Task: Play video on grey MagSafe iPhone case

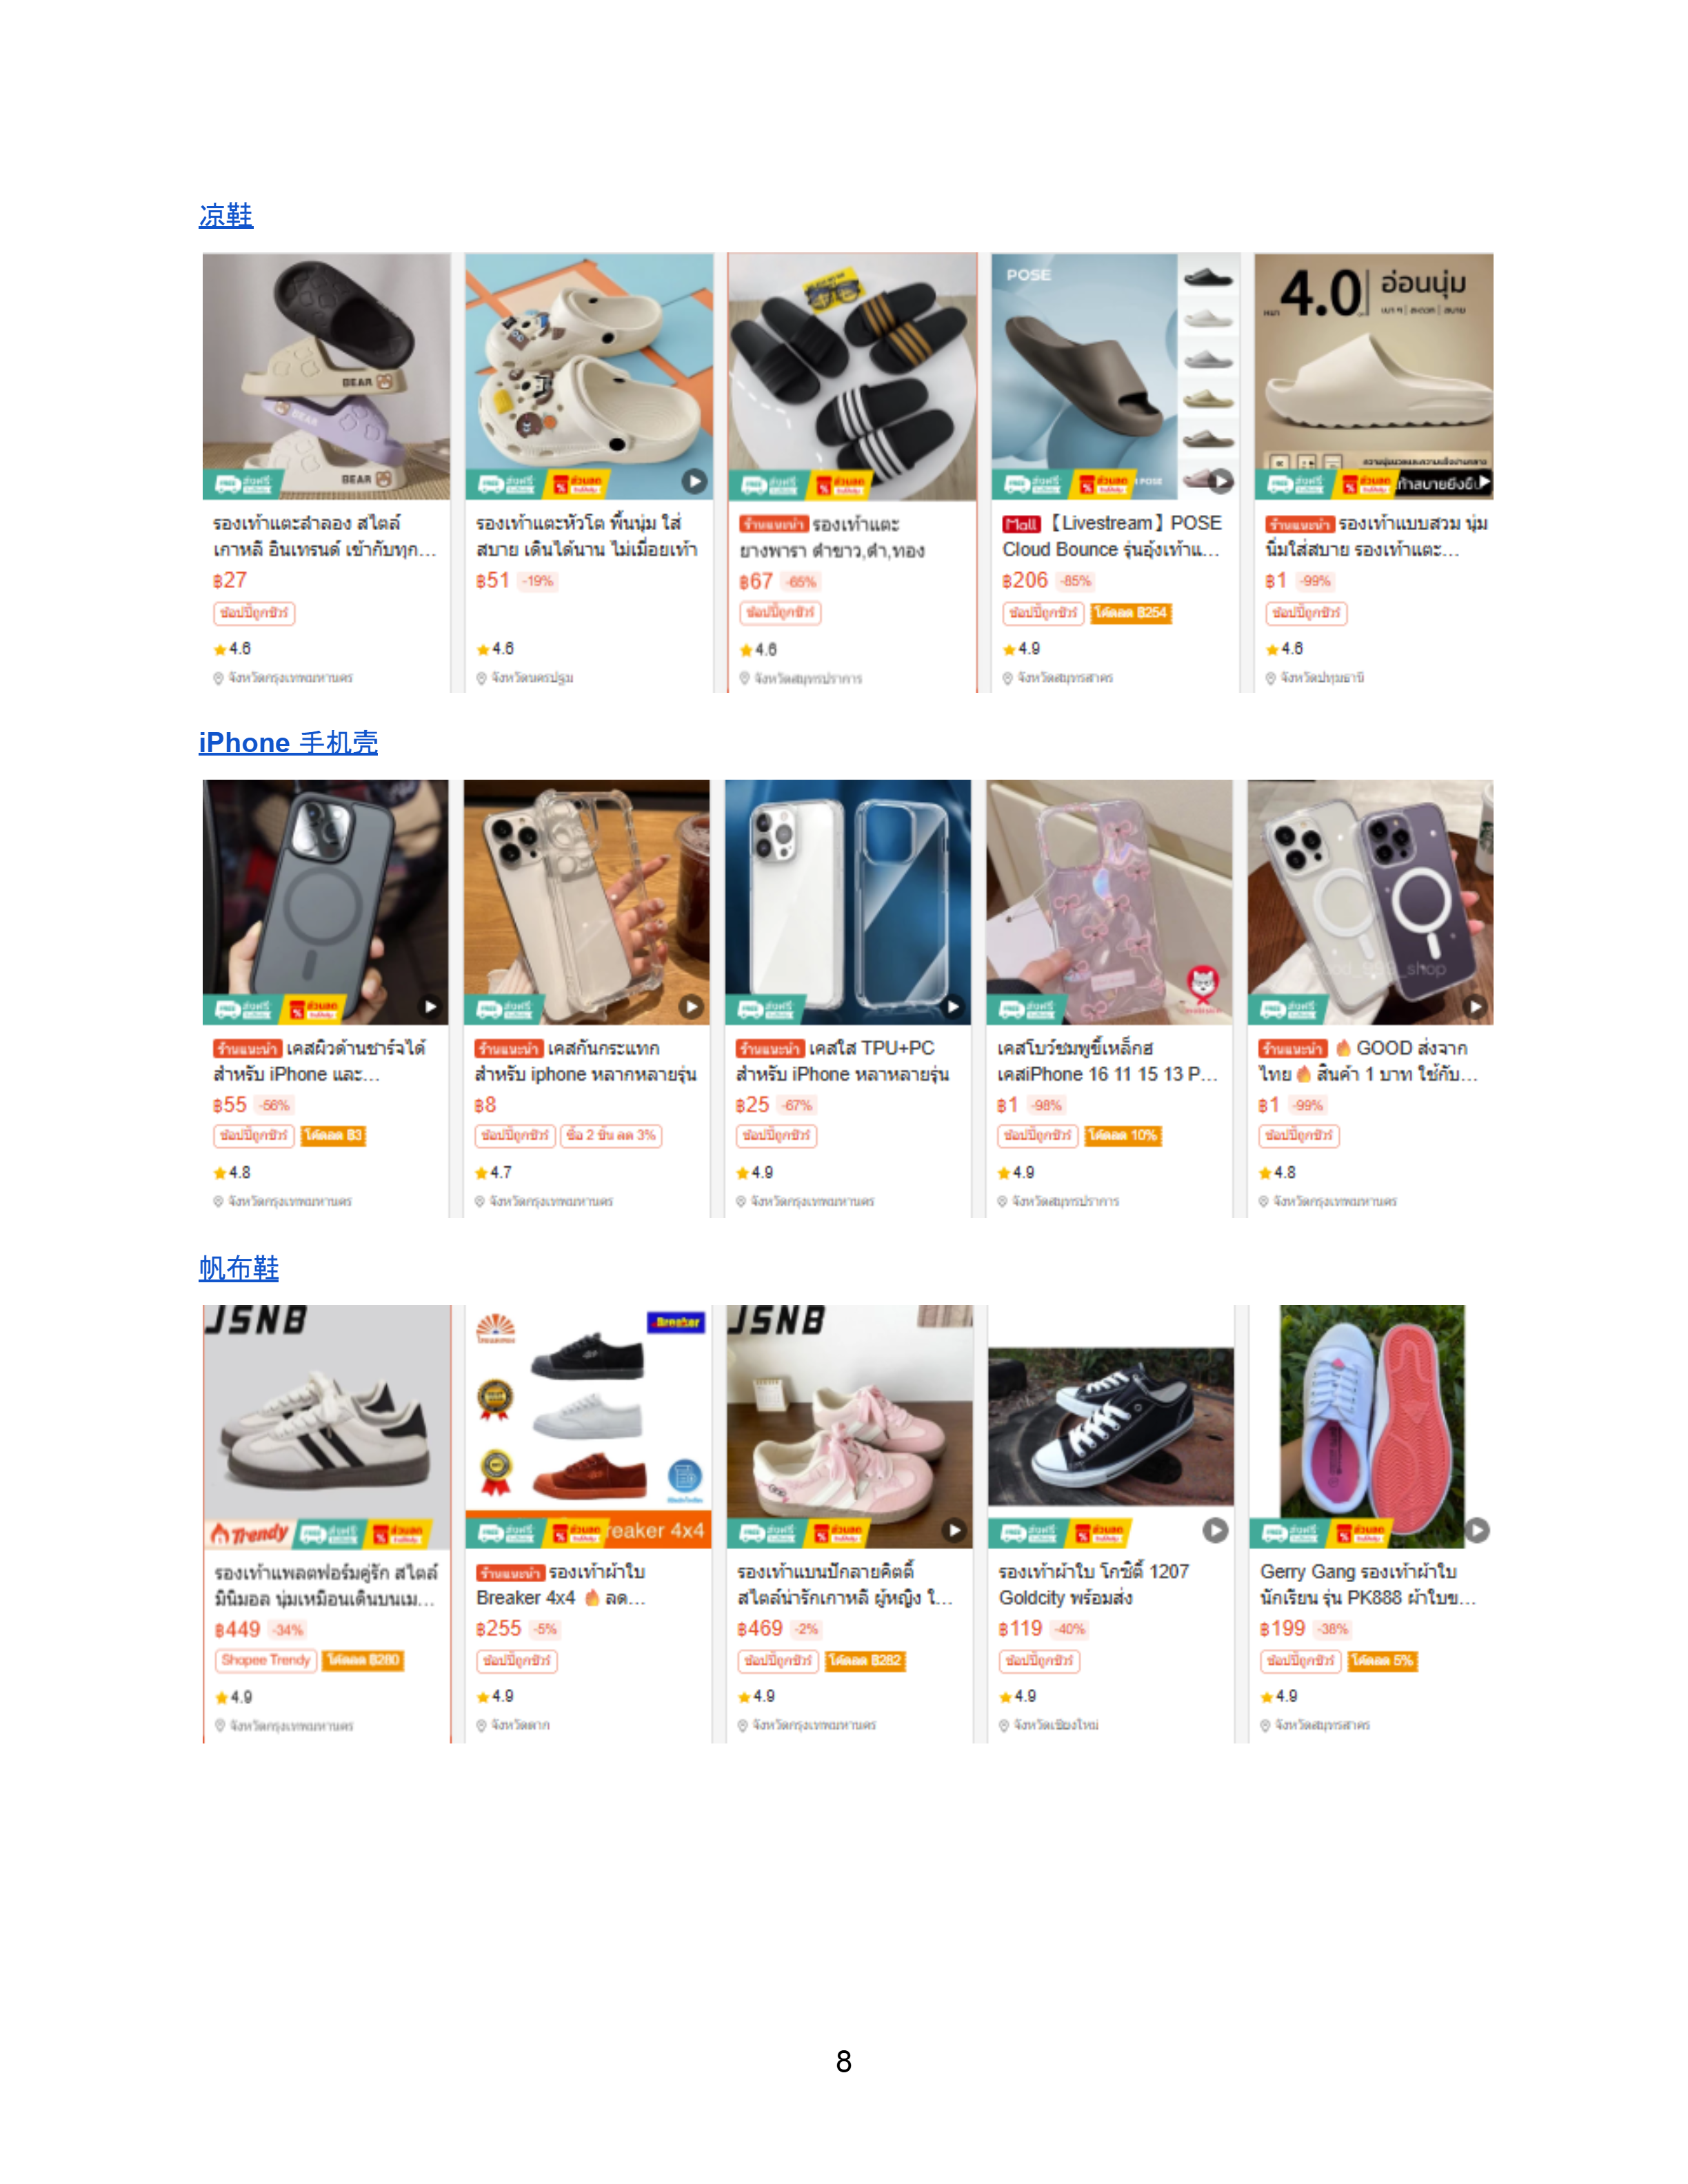Action: [430, 1007]
